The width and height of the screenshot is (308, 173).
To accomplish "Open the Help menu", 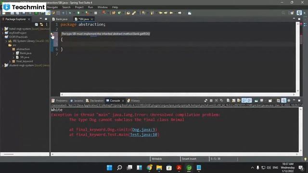I will point(115,7).
